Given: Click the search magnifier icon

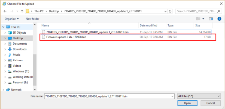Looking at the screenshot, I should [x=219, y=11].
